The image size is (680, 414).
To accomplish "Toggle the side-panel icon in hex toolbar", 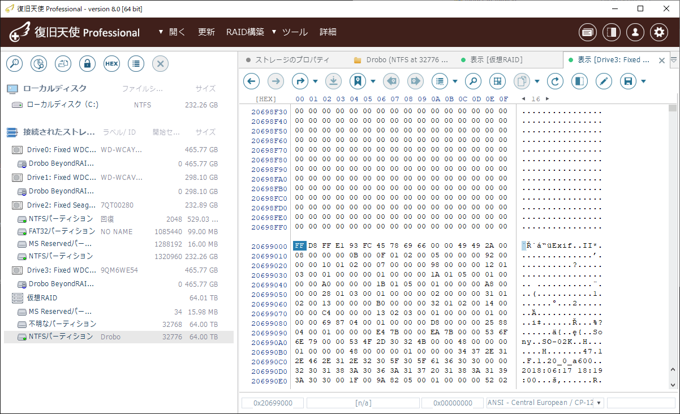I will [x=579, y=81].
